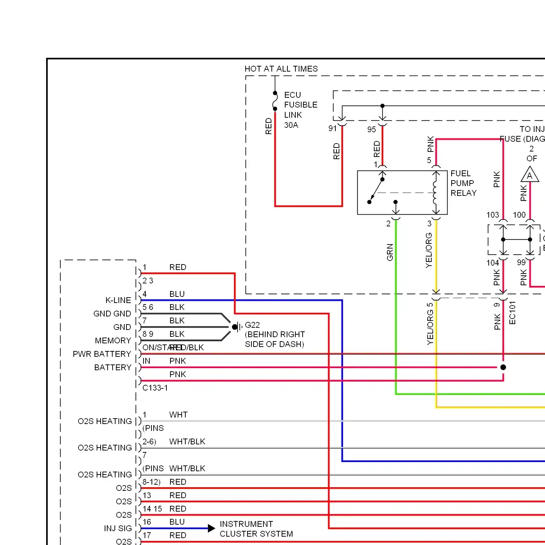The height and width of the screenshot is (545, 545).
Task: Click the "(BEHIND RIGHT SIDE OF DASH)" note
Action: (x=275, y=339)
